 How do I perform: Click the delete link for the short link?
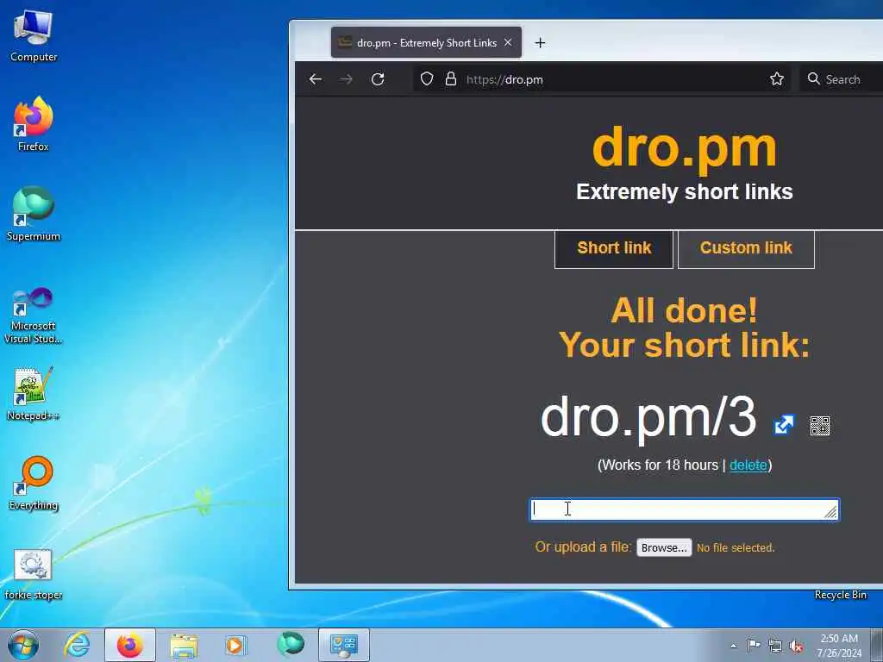[x=748, y=465]
